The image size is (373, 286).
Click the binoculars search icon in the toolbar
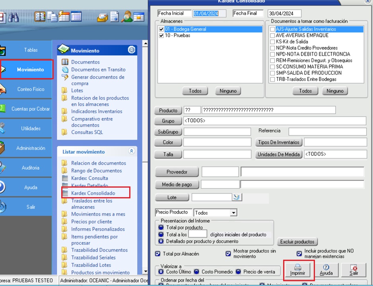pyautogui.click(x=14, y=17)
